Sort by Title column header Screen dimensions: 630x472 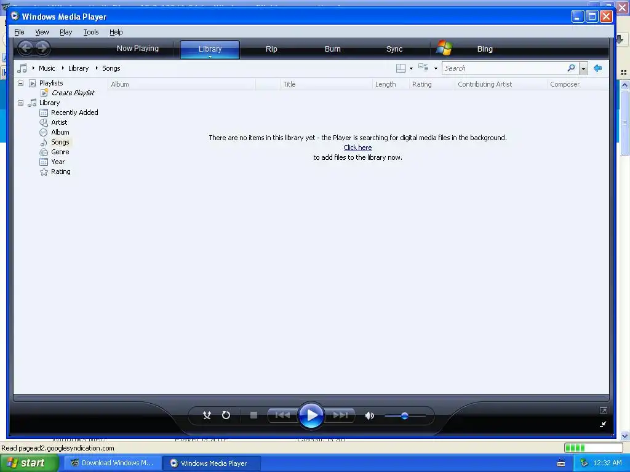click(x=326, y=84)
